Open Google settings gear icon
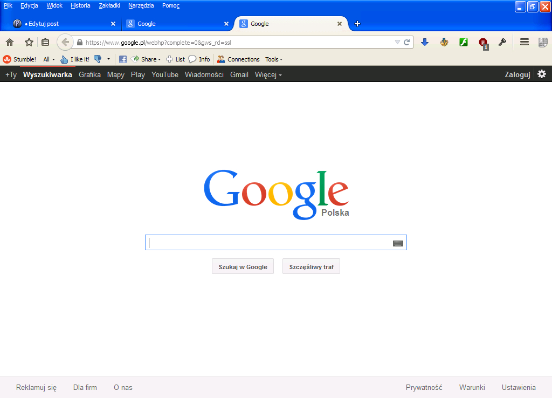 pyautogui.click(x=542, y=74)
